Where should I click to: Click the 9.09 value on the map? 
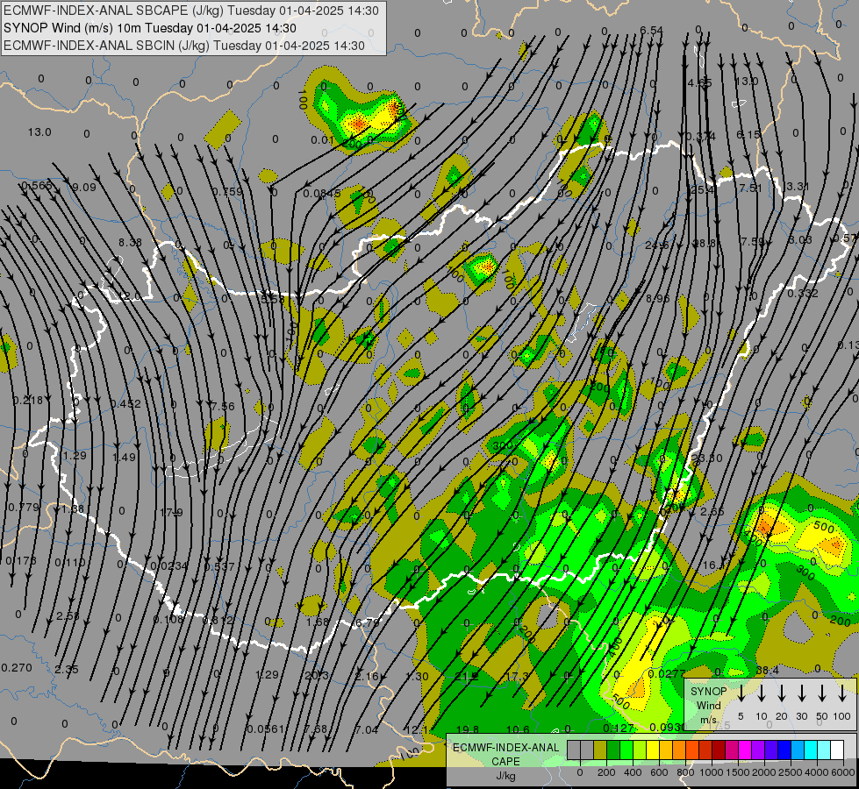tap(84, 188)
